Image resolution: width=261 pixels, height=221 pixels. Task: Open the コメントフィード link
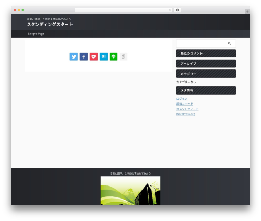187,109
